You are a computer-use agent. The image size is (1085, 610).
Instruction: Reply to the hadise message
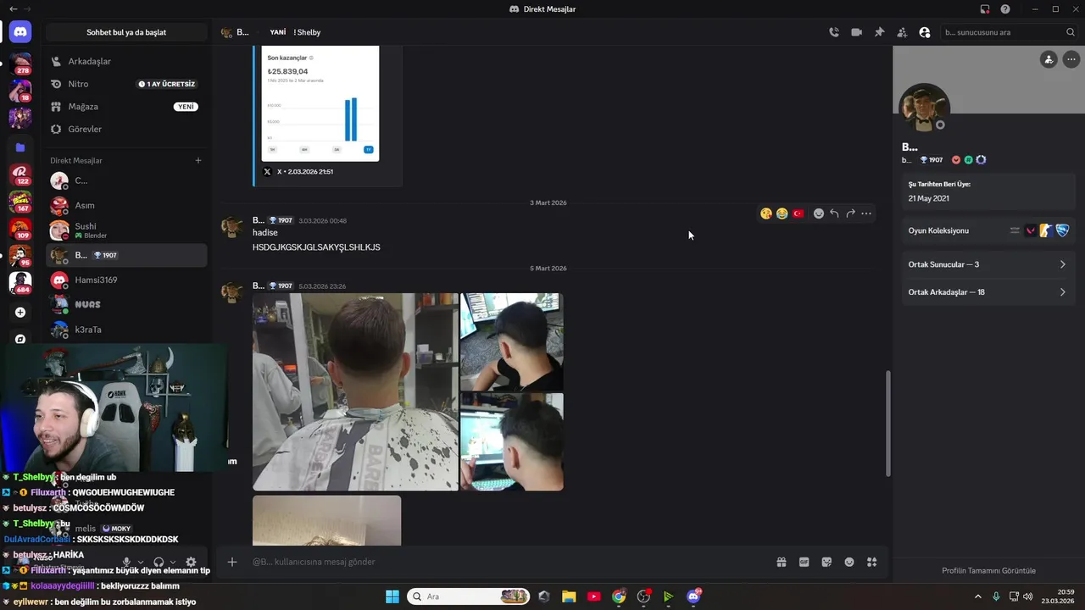834,213
